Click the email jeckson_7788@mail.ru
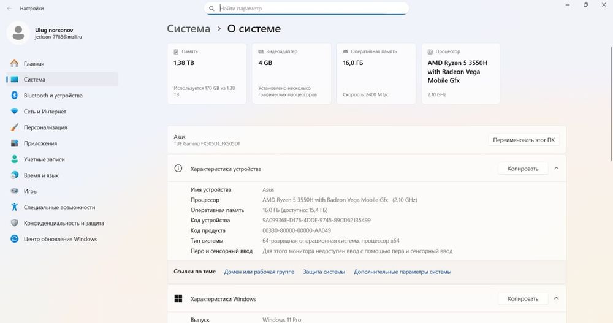The image size is (613, 323). (x=58, y=37)
